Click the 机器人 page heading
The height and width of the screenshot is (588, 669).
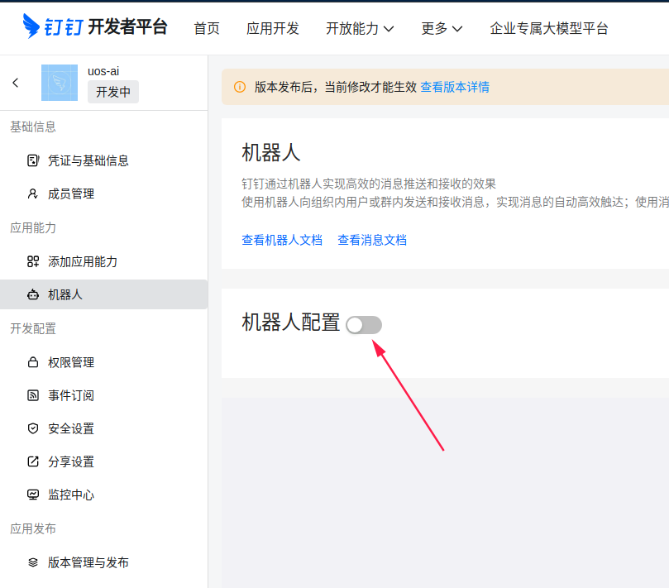tap(271, 153)
